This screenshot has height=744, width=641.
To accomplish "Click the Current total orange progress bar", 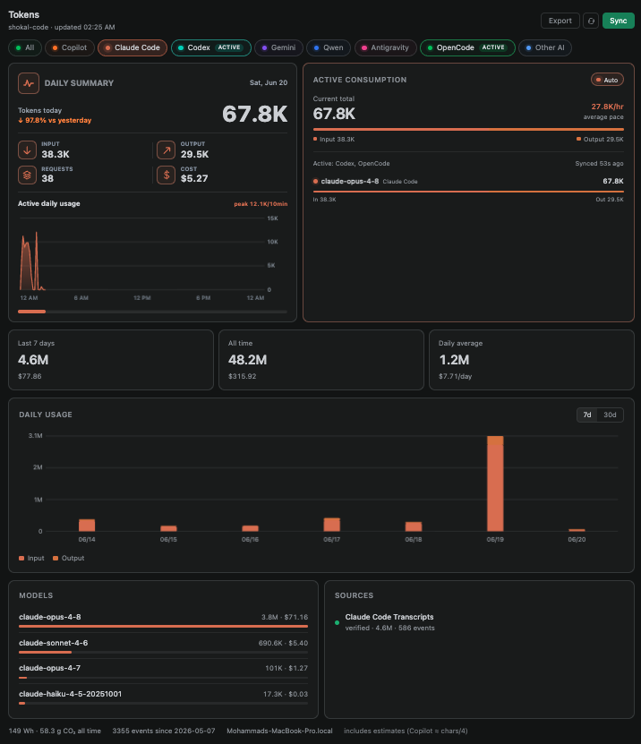I will (468, 129).
